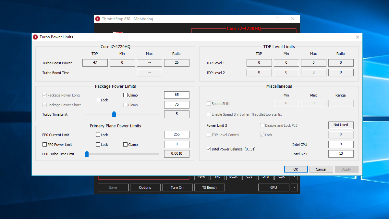Toggle the Package Power Limits Lock checkbox
Screen dimensions: 389x219
pyautogui.click(x=98, y=100)
